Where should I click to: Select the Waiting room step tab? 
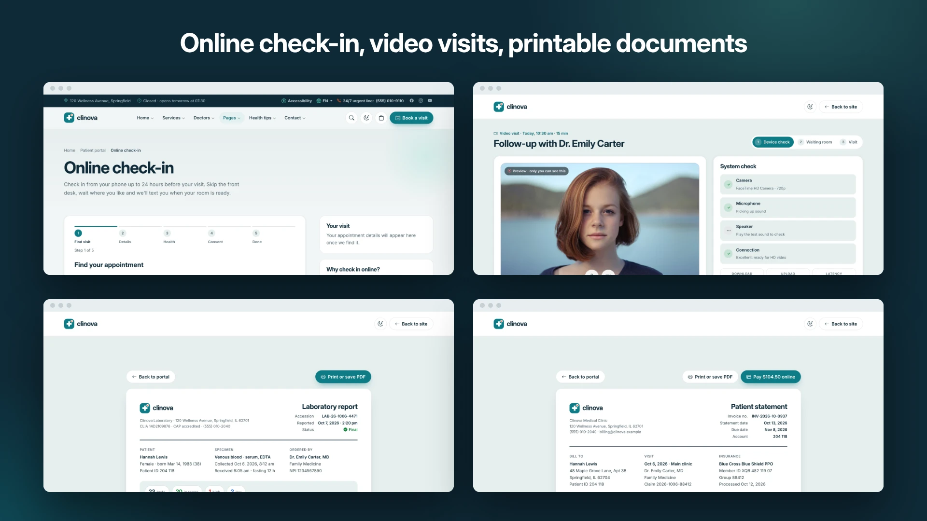[815, 142]
